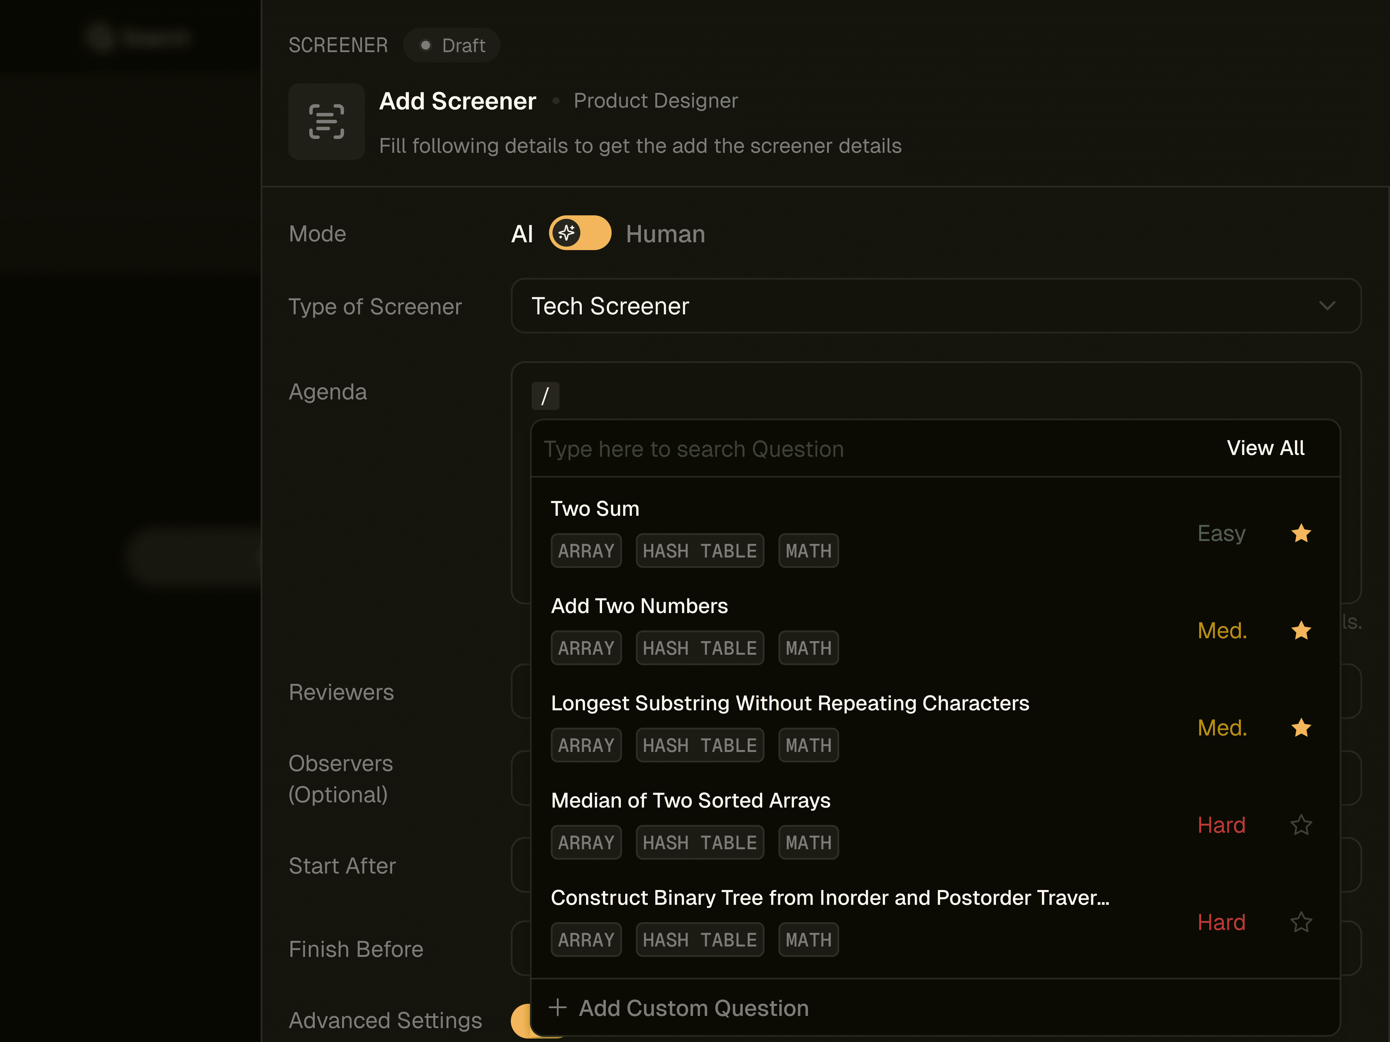Click View All questions link

[1265, 448]
